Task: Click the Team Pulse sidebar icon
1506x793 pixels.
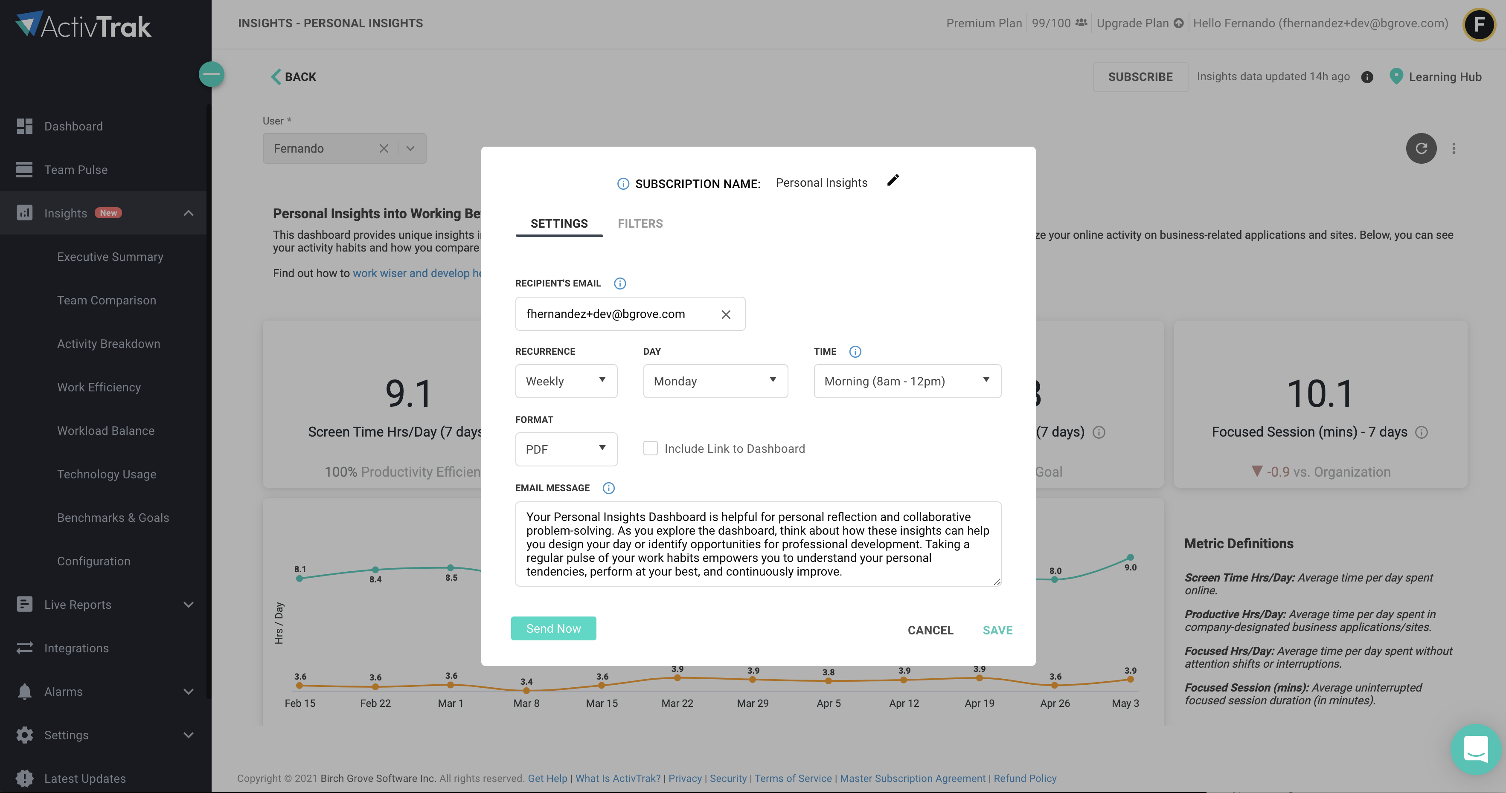Action: pos(25,169)
